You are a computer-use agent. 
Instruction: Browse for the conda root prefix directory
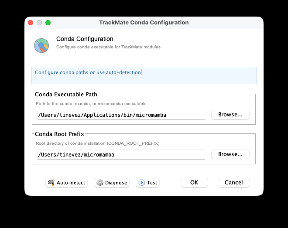(x=230, y=154)
